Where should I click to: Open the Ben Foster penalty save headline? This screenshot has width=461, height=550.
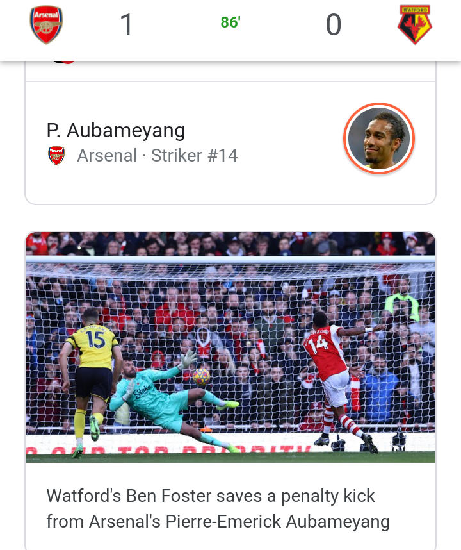[x=218, y=508]
